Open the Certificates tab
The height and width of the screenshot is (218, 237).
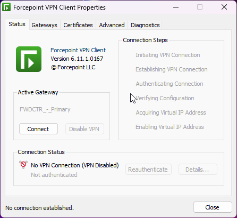coord(78,25)
